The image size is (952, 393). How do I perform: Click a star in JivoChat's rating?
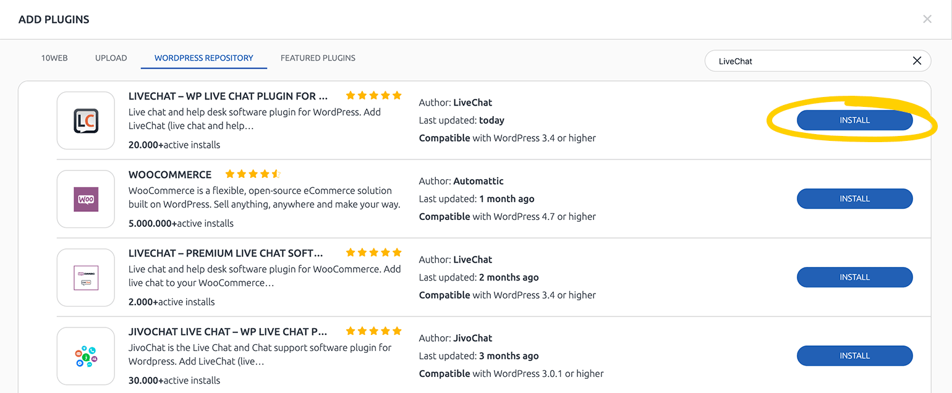click(373, 331)
